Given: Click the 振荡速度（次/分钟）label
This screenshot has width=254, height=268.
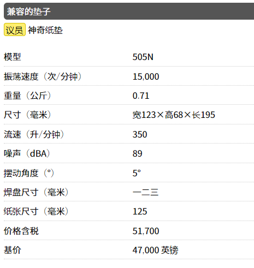Looking at the screenshot, I should (x=43, y=76).
